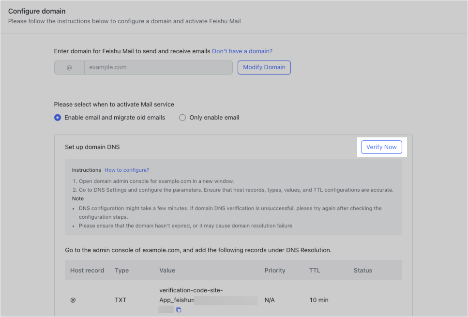This screenshot has height=317, width=468.
Task: Select "Enable email and migrate old emails"
Action: 58,117
